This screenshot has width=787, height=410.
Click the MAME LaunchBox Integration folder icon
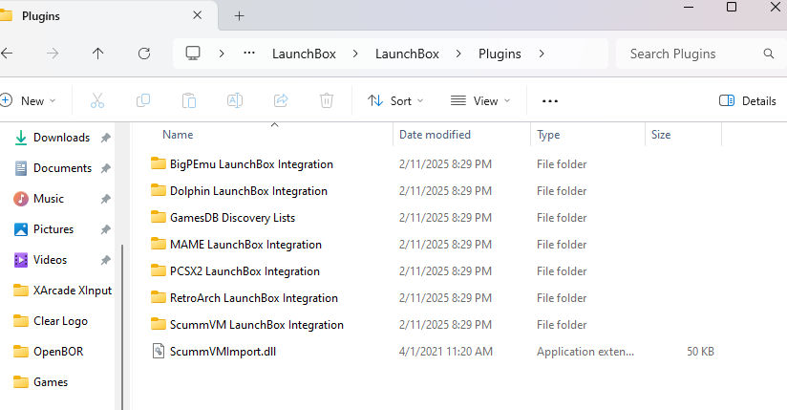click(159, 244)
